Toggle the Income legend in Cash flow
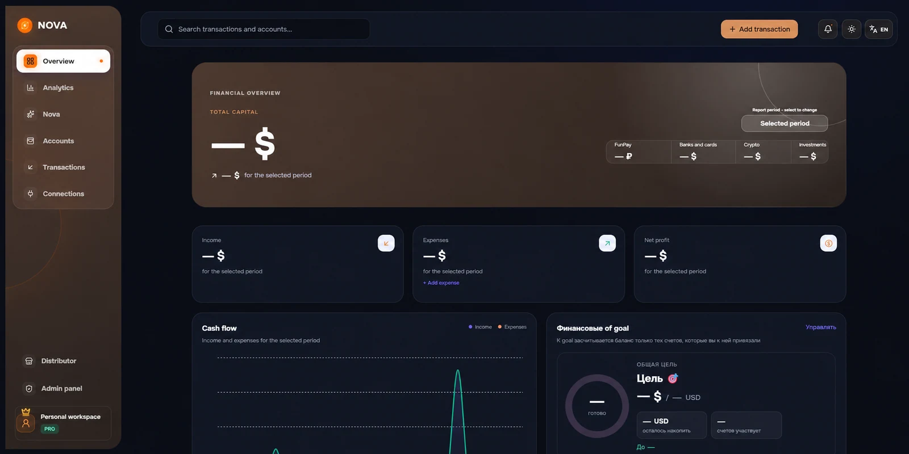Image resolution: width=909 pixels, height=454 pixels. [x=480, y=327]
